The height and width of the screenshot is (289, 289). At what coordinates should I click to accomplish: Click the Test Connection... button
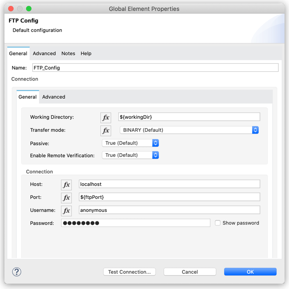tap(129, 272)
